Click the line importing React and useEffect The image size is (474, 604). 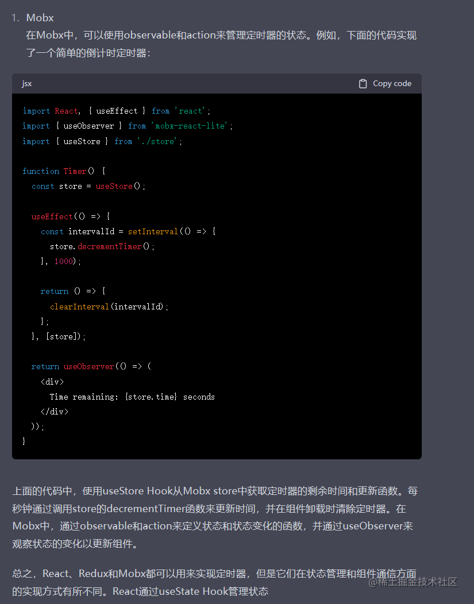pos(116,111)
